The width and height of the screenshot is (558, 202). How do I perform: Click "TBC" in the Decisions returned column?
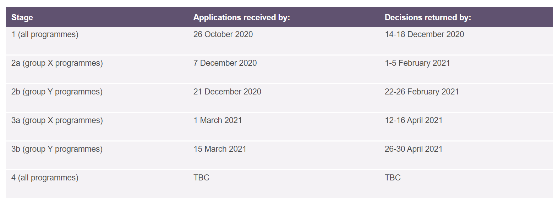click(393, 178)
